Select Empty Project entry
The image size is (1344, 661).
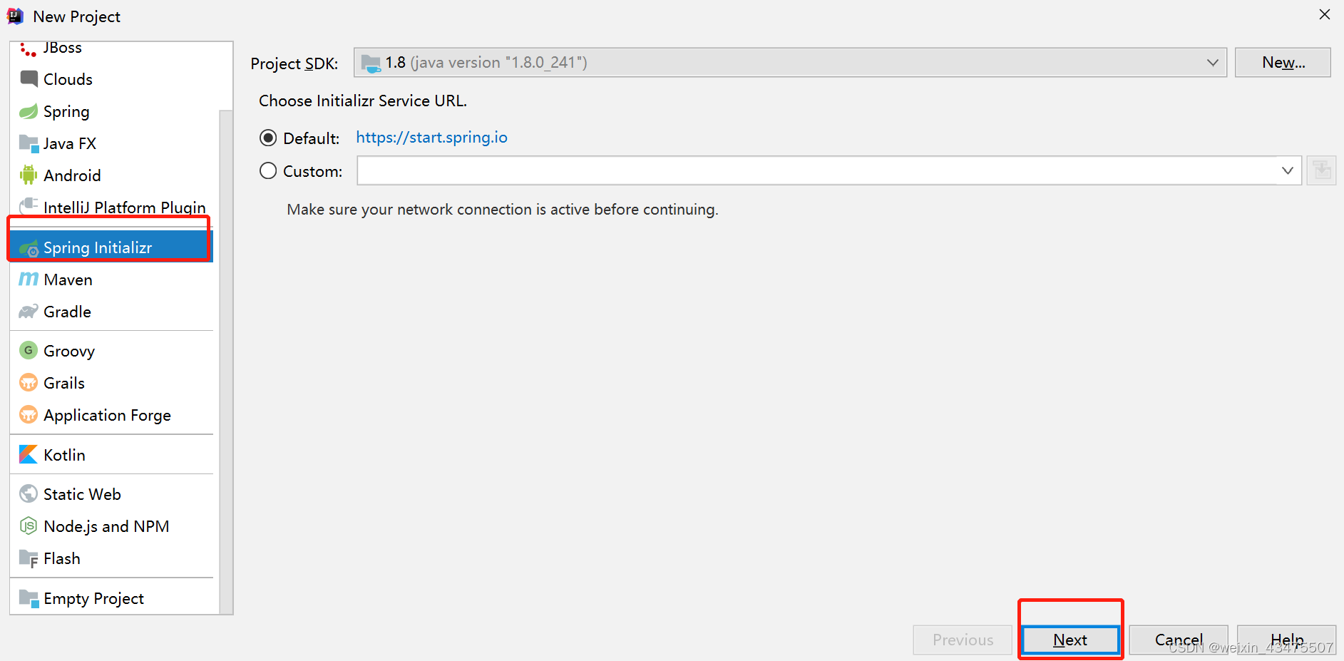click(x=111, y=598)
